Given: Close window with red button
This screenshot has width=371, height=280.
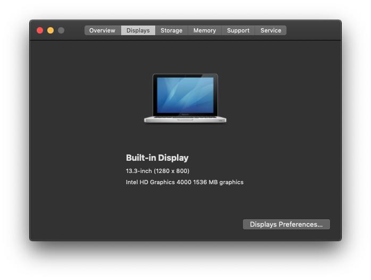Looking at the screenshot, I should tap(40, 30).
